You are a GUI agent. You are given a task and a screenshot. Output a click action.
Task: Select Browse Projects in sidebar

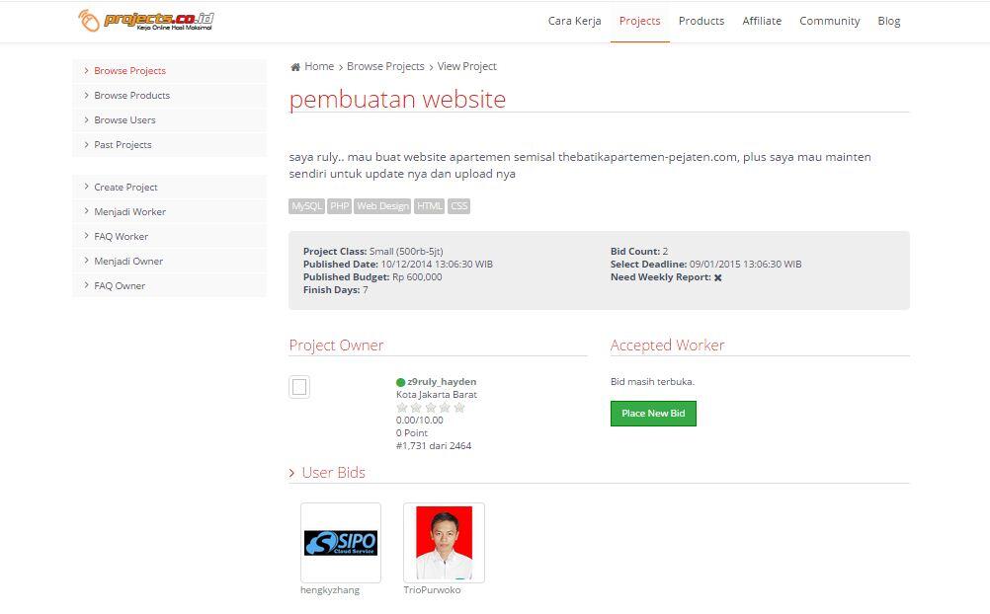(x=169, y=71)
